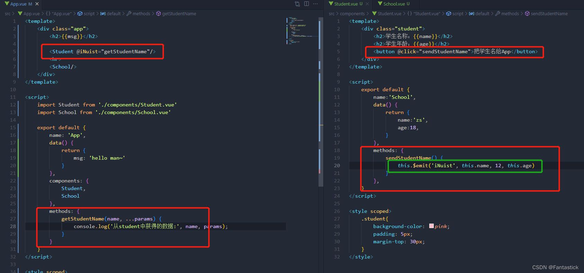Open More Actions ellipsis in left editor
The width and height of the screenshot is (584, 273).
(x=315, y=4)
